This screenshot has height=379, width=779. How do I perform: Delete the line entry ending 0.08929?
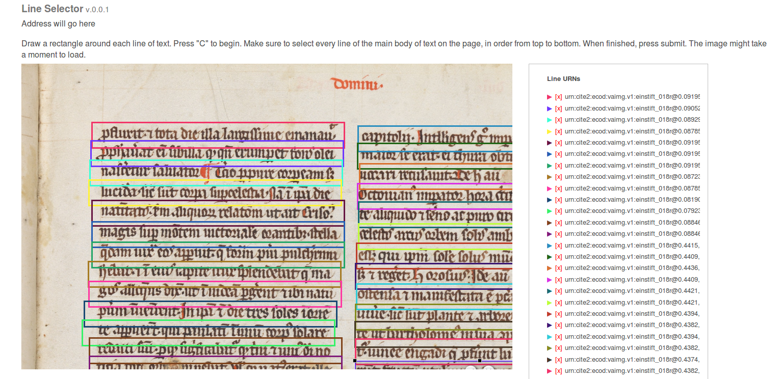[x=558, y=120]
